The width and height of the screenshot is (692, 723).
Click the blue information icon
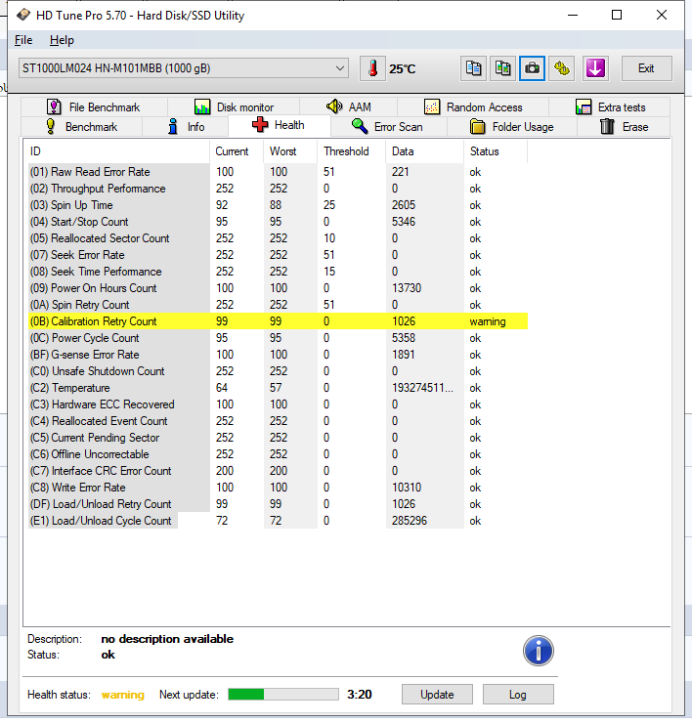click(x=539, y=651)
